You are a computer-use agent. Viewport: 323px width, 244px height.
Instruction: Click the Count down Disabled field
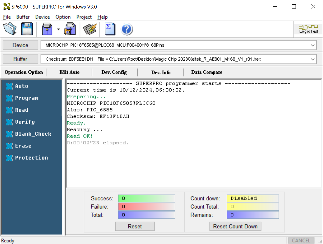253,198
